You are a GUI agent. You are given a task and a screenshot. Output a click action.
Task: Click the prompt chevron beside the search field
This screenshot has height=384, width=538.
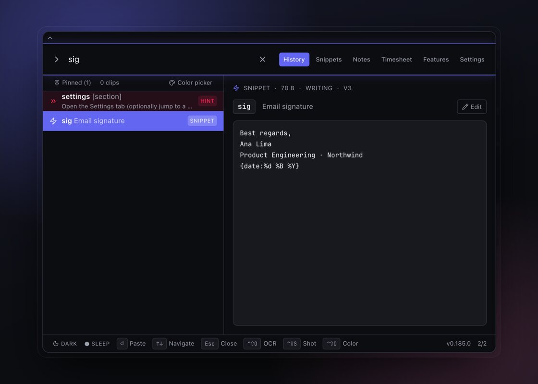57,60
